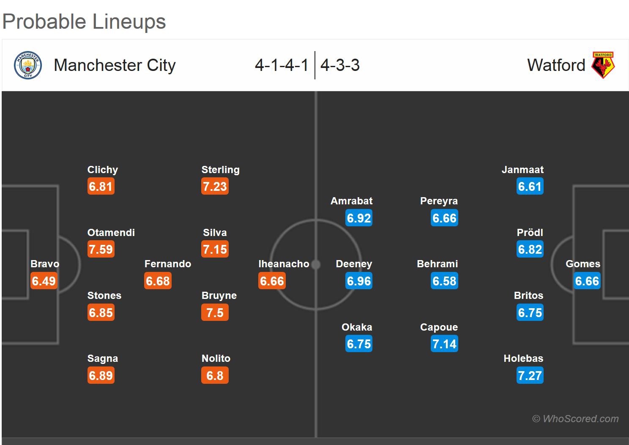Open Janmaat's player name link
Viewport: 629px width, 445px height.
(x=522, y=170)
